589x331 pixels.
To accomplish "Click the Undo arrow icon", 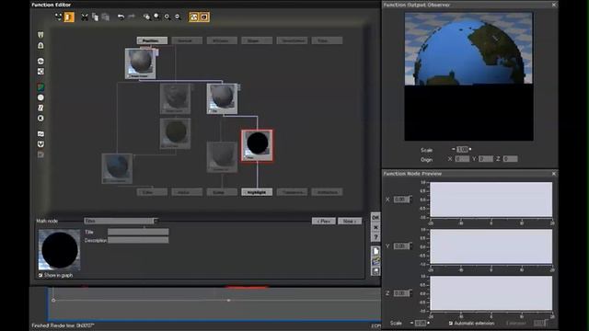I will tap(121, 17).
